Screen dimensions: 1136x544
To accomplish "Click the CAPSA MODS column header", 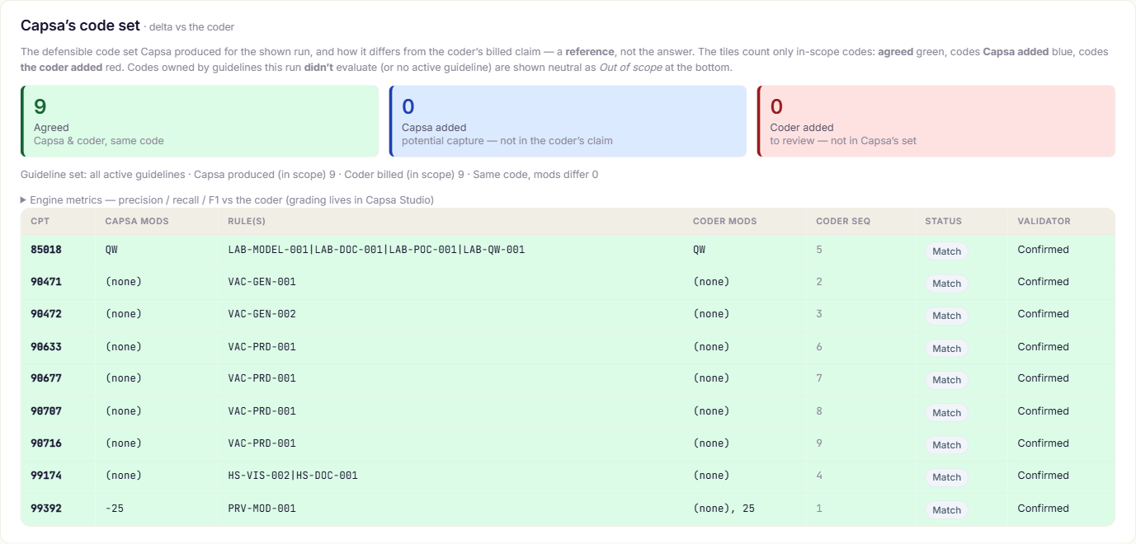I will coord(137,221).
